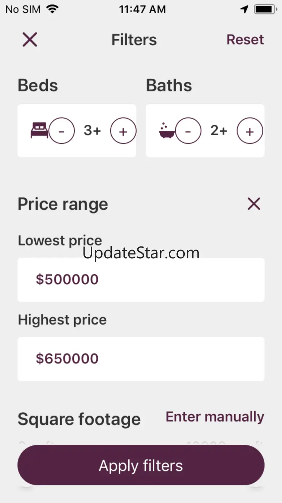282x503 pixels.
Task: Decrease the number of beds
Action: [x=61, y=131]
